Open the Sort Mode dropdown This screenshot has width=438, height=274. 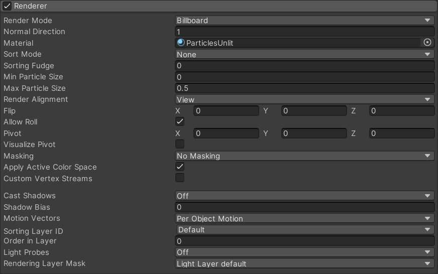click(305, 54)
